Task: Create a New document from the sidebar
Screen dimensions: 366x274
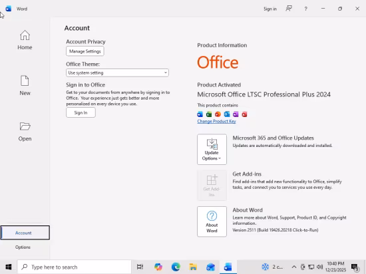Action: [25, 85]
